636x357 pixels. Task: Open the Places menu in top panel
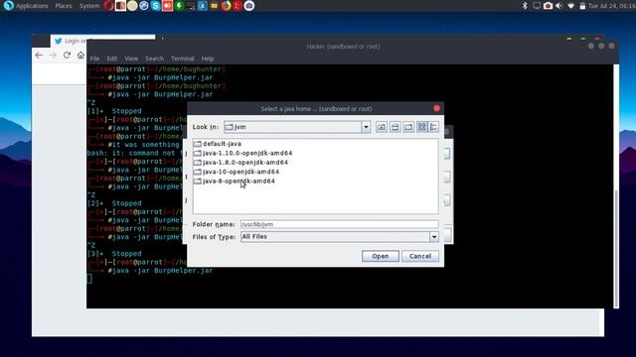click(x=64, y=6)
